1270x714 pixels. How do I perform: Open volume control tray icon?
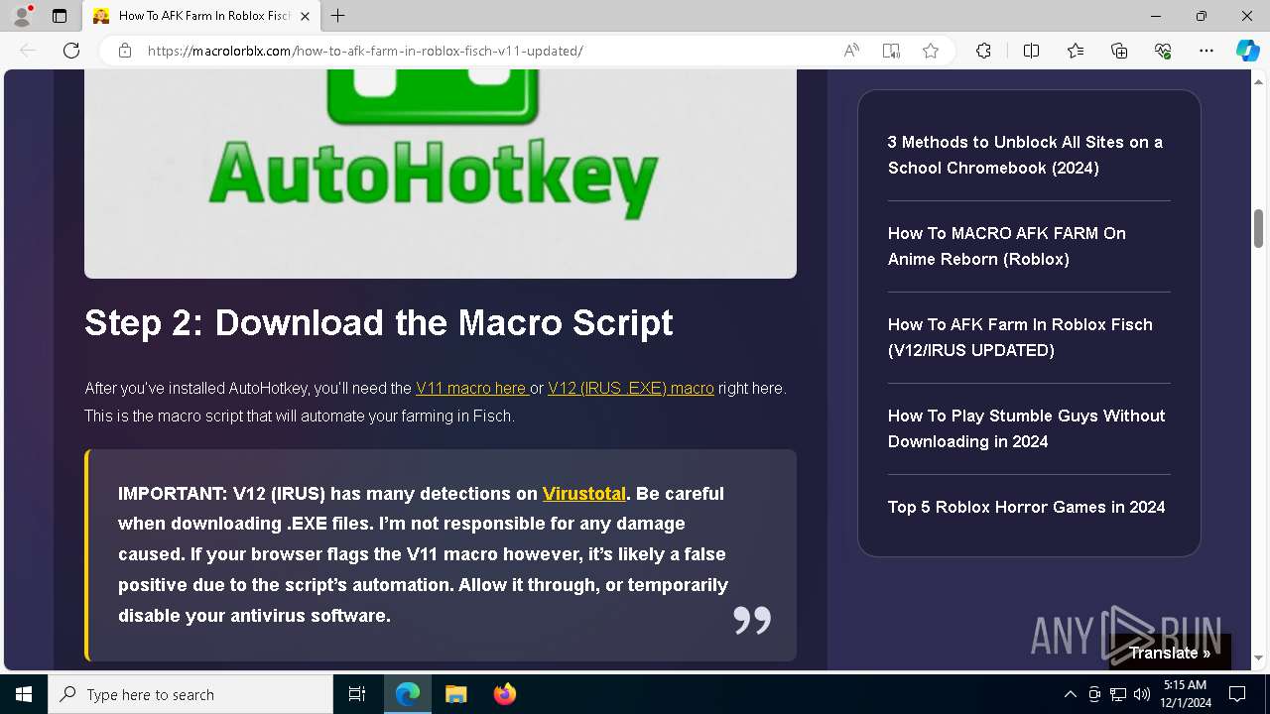tap(1142, 694)
